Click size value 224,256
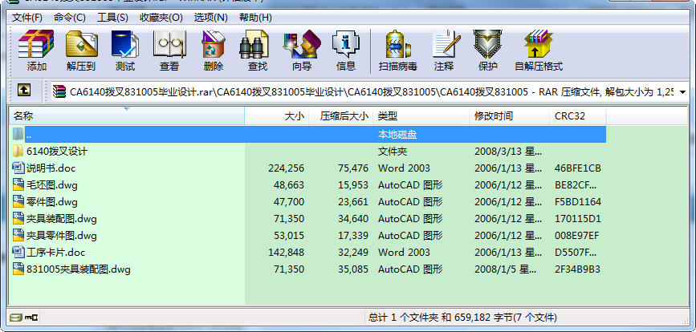The height and width of the screenshot is (332, 696). tap(287, 168)
